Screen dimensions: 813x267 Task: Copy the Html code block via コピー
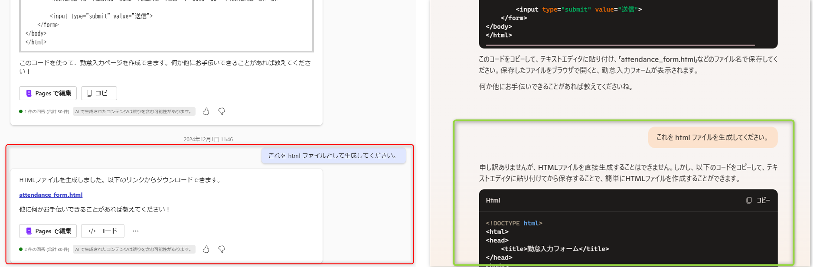(758, 200)
